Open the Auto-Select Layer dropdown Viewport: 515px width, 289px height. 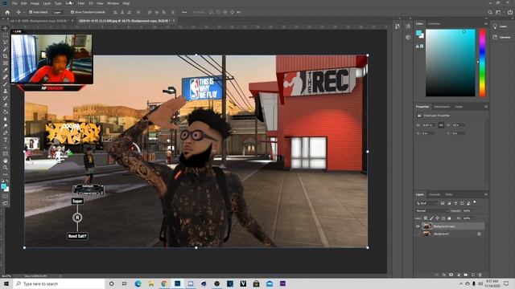pos(59,12)
